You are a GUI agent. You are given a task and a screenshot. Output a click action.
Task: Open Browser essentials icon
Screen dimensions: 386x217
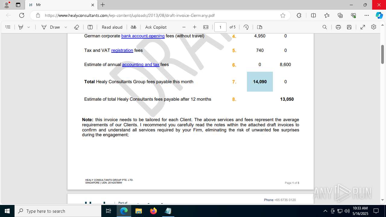(353, 15)
